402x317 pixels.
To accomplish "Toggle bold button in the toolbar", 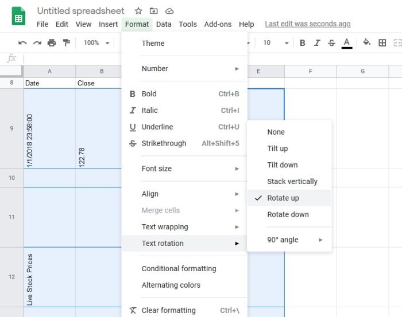I will tap(303, 43).
